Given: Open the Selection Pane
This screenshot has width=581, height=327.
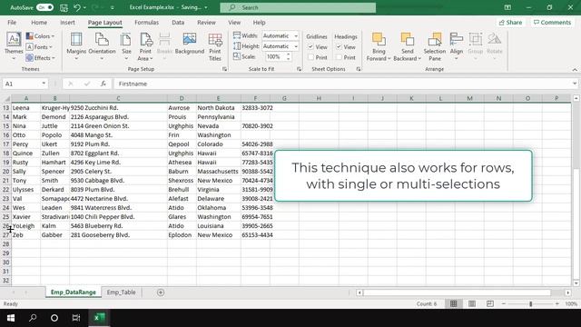Looking at the screenshot, I should (x=435, y=46).
